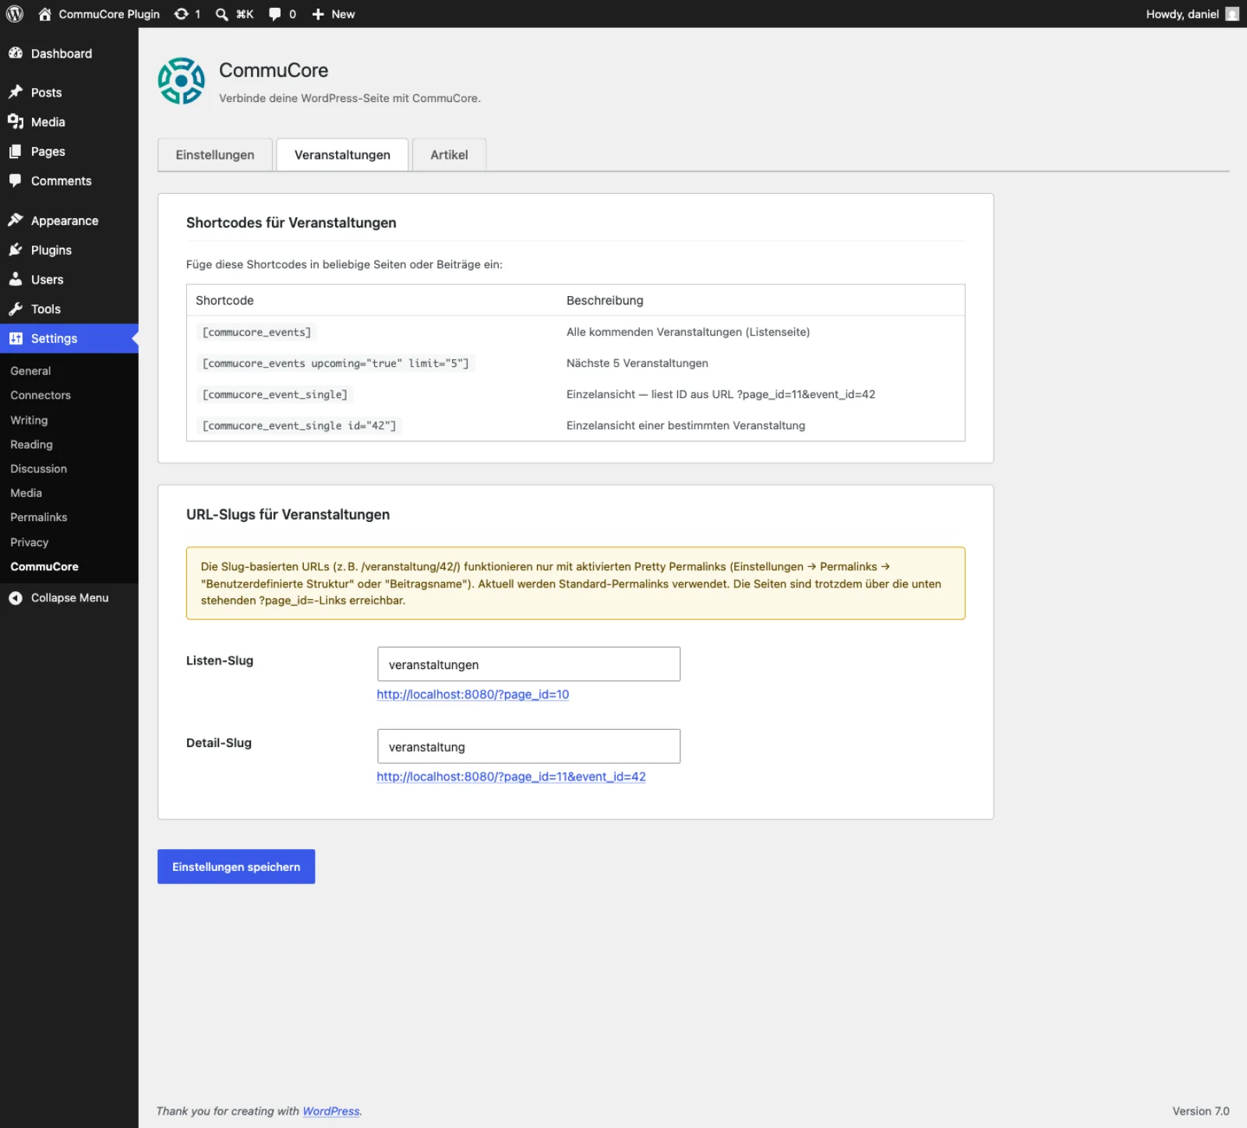This screenshot has height=1128, width=1247.
Task: Select the Veranstaltungen tab
Action: point(342,154)
